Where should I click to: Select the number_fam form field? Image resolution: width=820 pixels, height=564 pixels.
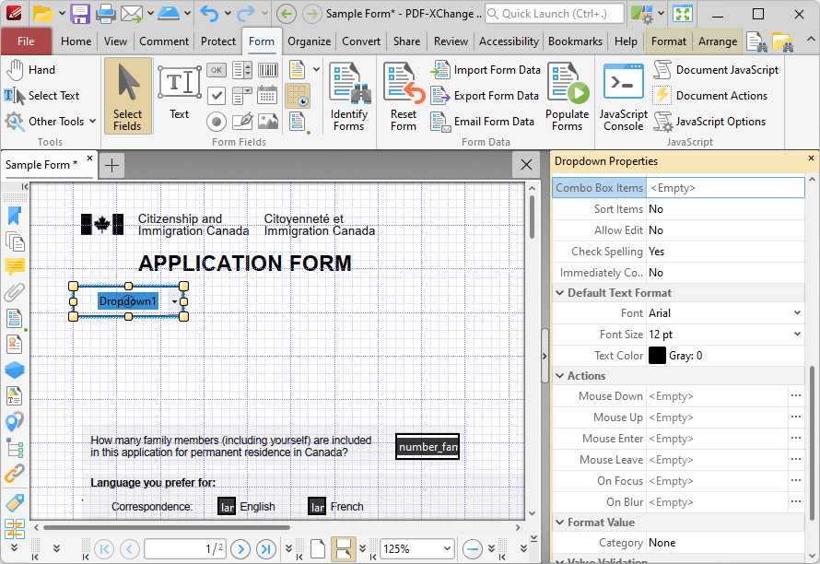428,447
